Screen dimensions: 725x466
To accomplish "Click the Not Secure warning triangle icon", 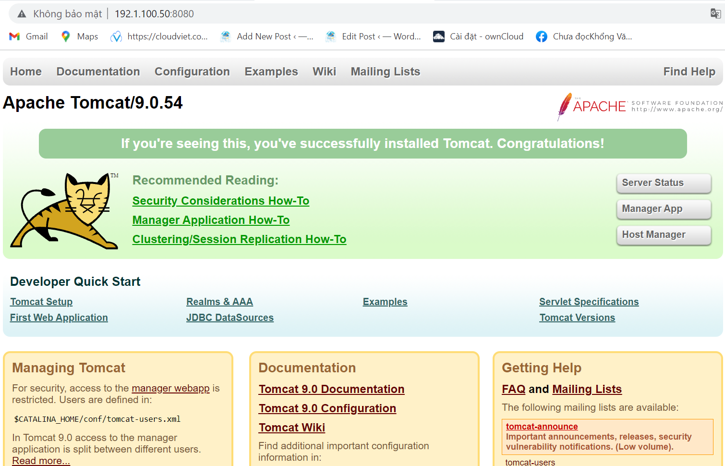I will coord(22,14).
